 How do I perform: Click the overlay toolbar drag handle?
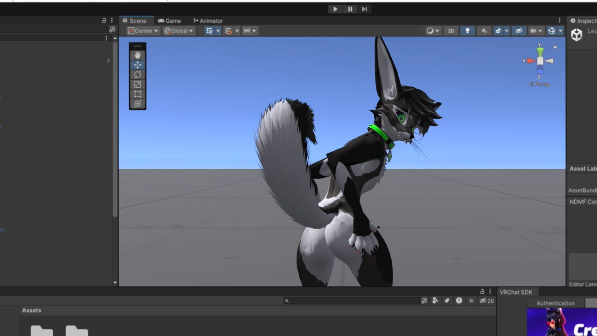138,46
